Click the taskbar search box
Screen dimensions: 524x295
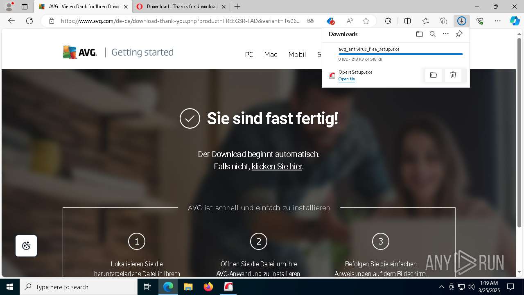coord(79,287)
